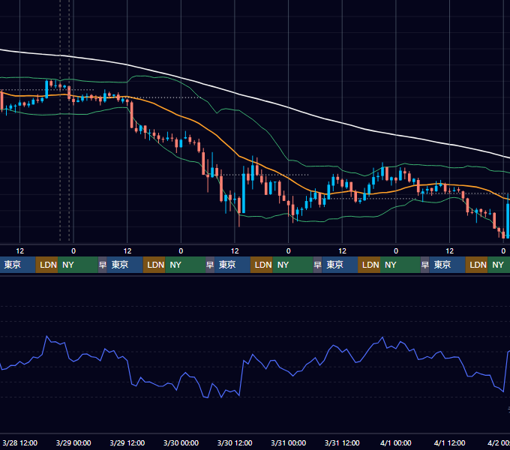Click the 早 early session block before 4/1 東京
The image size is (510, 450).
pyautogui.click(x=424, y=265)
